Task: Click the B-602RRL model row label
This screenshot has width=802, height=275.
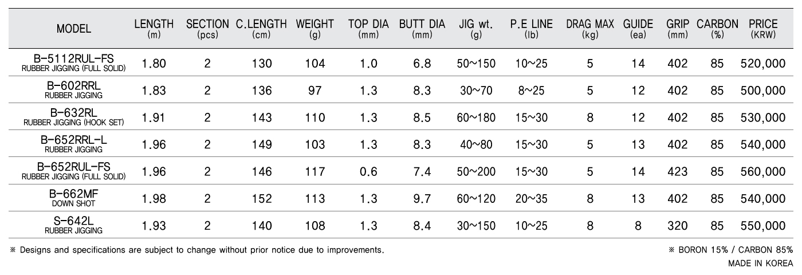Action: pyautogui.click(x=74, y=86)
